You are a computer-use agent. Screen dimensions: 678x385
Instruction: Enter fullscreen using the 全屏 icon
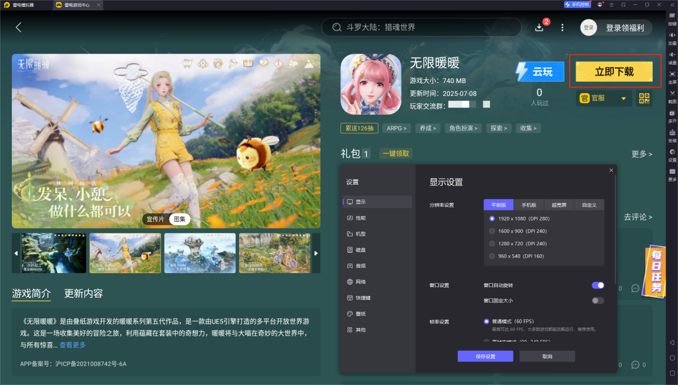(672, 77)
